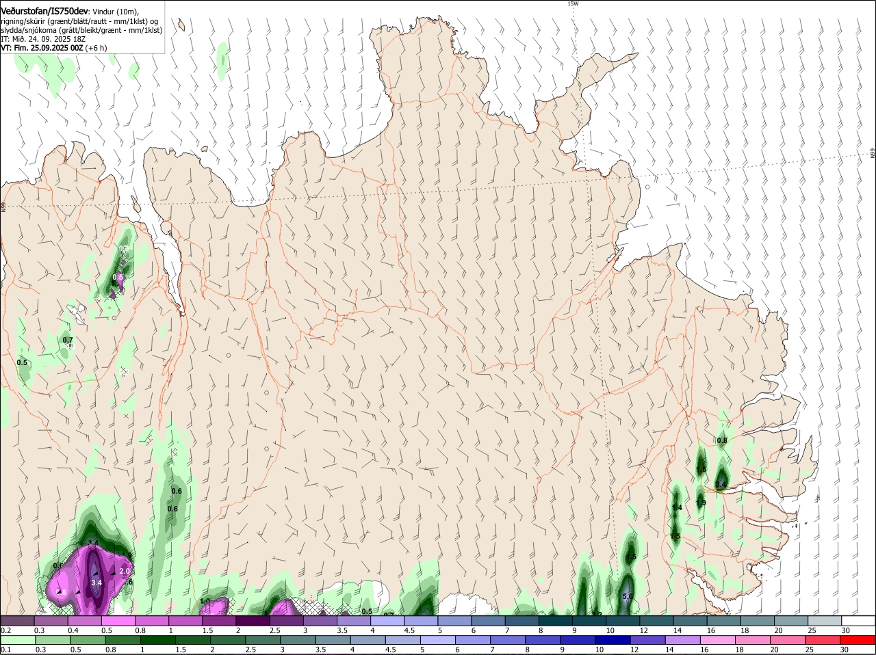Click the 0.1 label in the rain legend
This screenshot has height=655, width=876.
click(5, 650)
